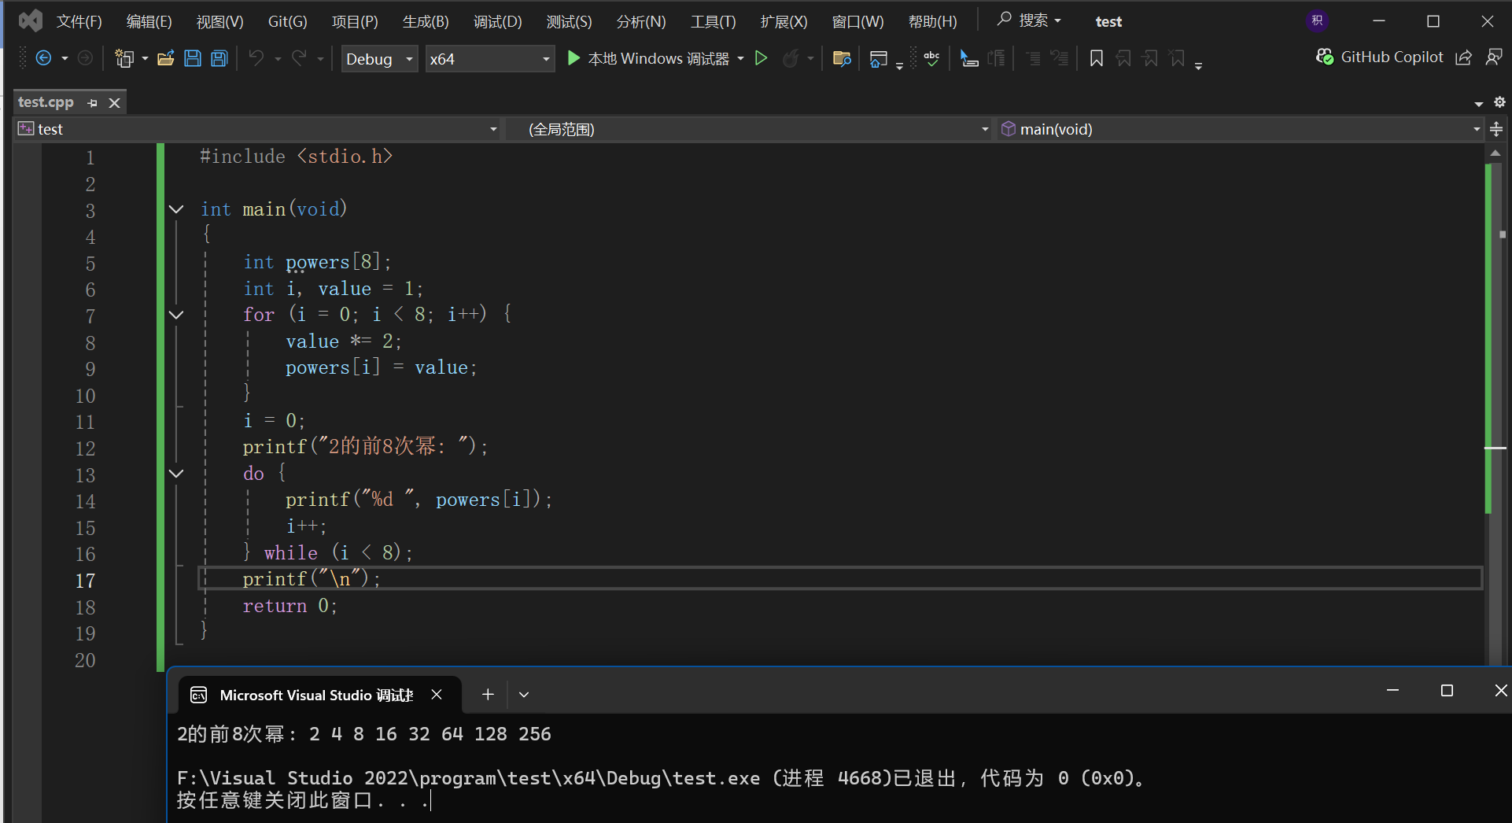The width and height of the screenshot is (1512, 823).
Task: Open the Tools (工具) menu
Action: coord(714,21)
